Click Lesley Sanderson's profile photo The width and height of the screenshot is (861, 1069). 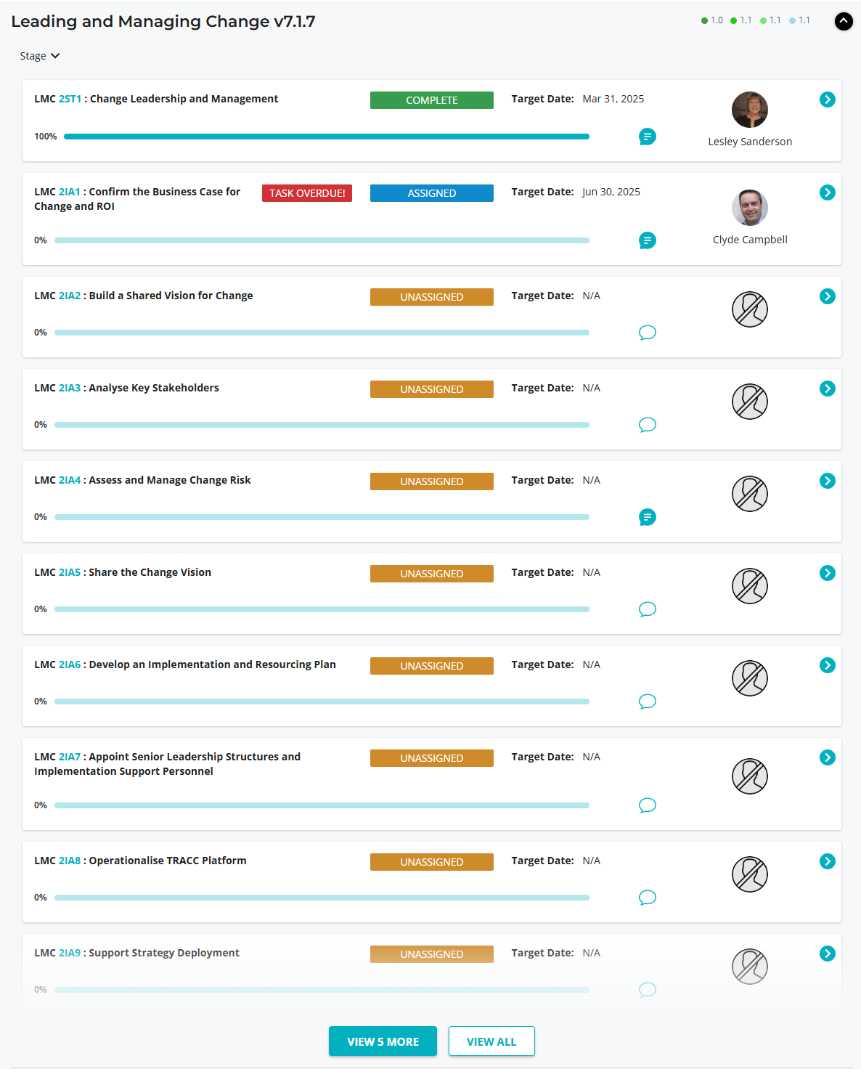[x=749, y=110]
